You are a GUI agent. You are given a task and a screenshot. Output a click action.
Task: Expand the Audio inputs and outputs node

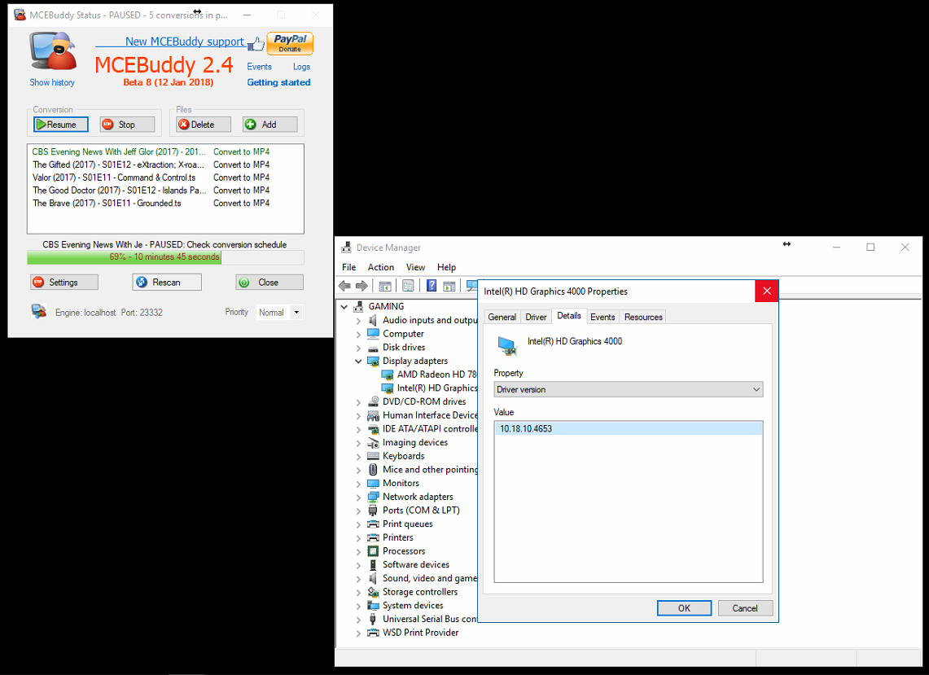coord(358,321)
